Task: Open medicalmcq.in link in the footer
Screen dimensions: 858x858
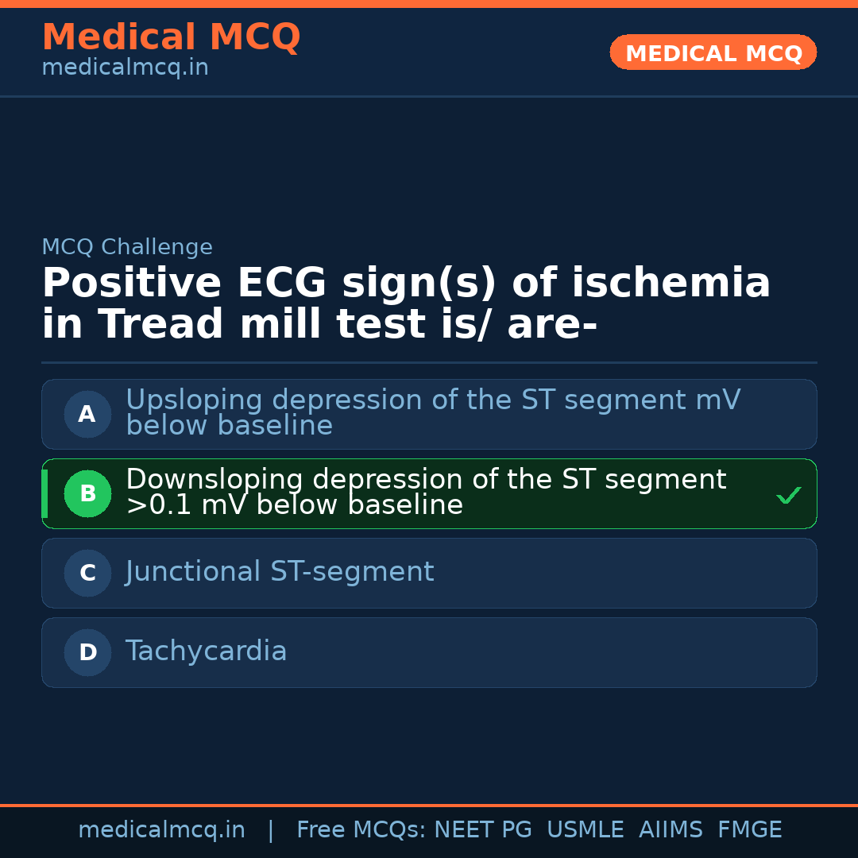Action: point(161,830)
